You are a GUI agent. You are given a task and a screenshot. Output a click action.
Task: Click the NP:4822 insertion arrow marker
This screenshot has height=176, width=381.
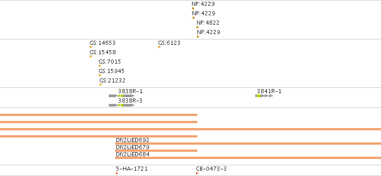pos(198,27)
